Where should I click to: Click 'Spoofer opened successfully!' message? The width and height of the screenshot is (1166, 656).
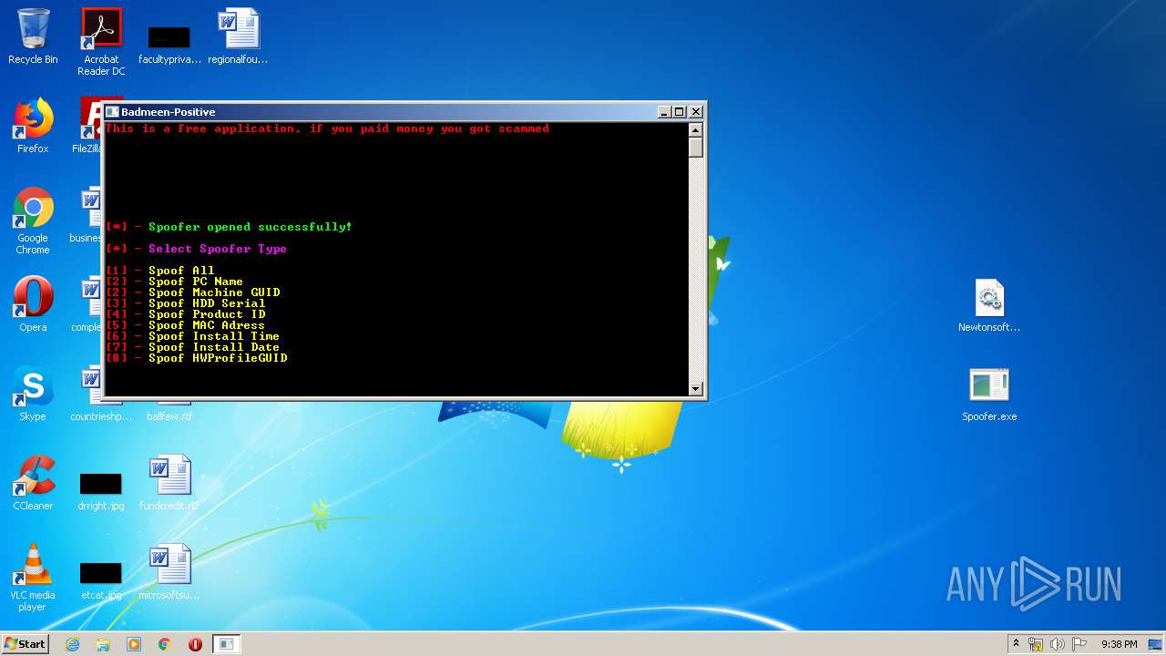click(251, 227)
